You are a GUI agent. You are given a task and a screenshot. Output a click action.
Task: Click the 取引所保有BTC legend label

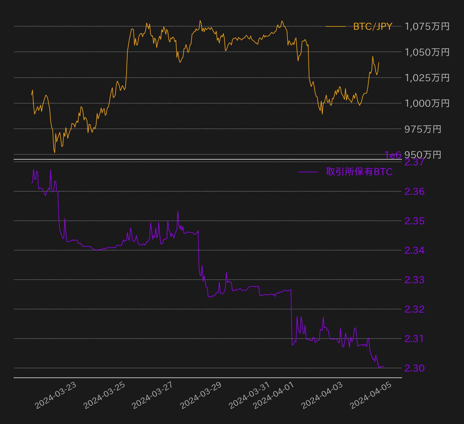[x=359, y=172]
